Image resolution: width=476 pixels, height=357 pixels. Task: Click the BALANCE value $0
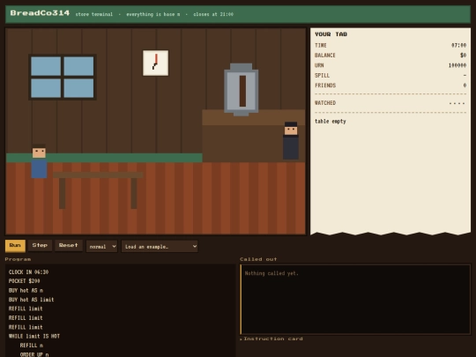tap(463, 56)
